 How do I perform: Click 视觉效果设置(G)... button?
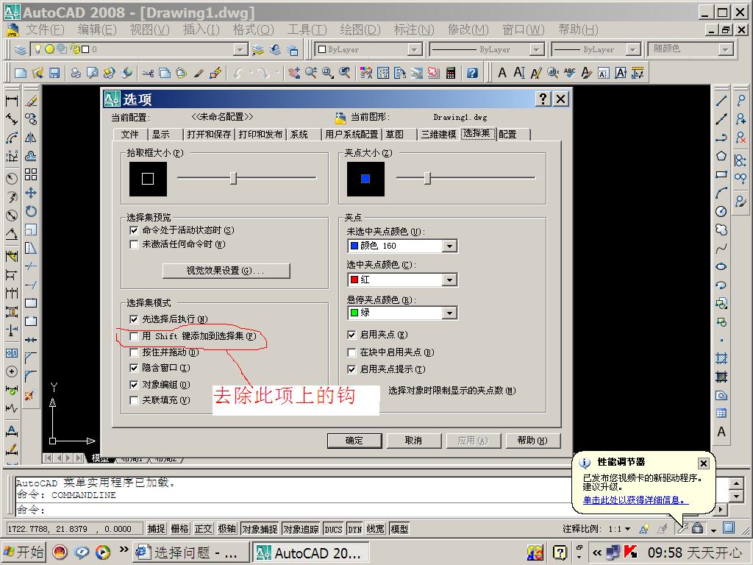(226, 271)
